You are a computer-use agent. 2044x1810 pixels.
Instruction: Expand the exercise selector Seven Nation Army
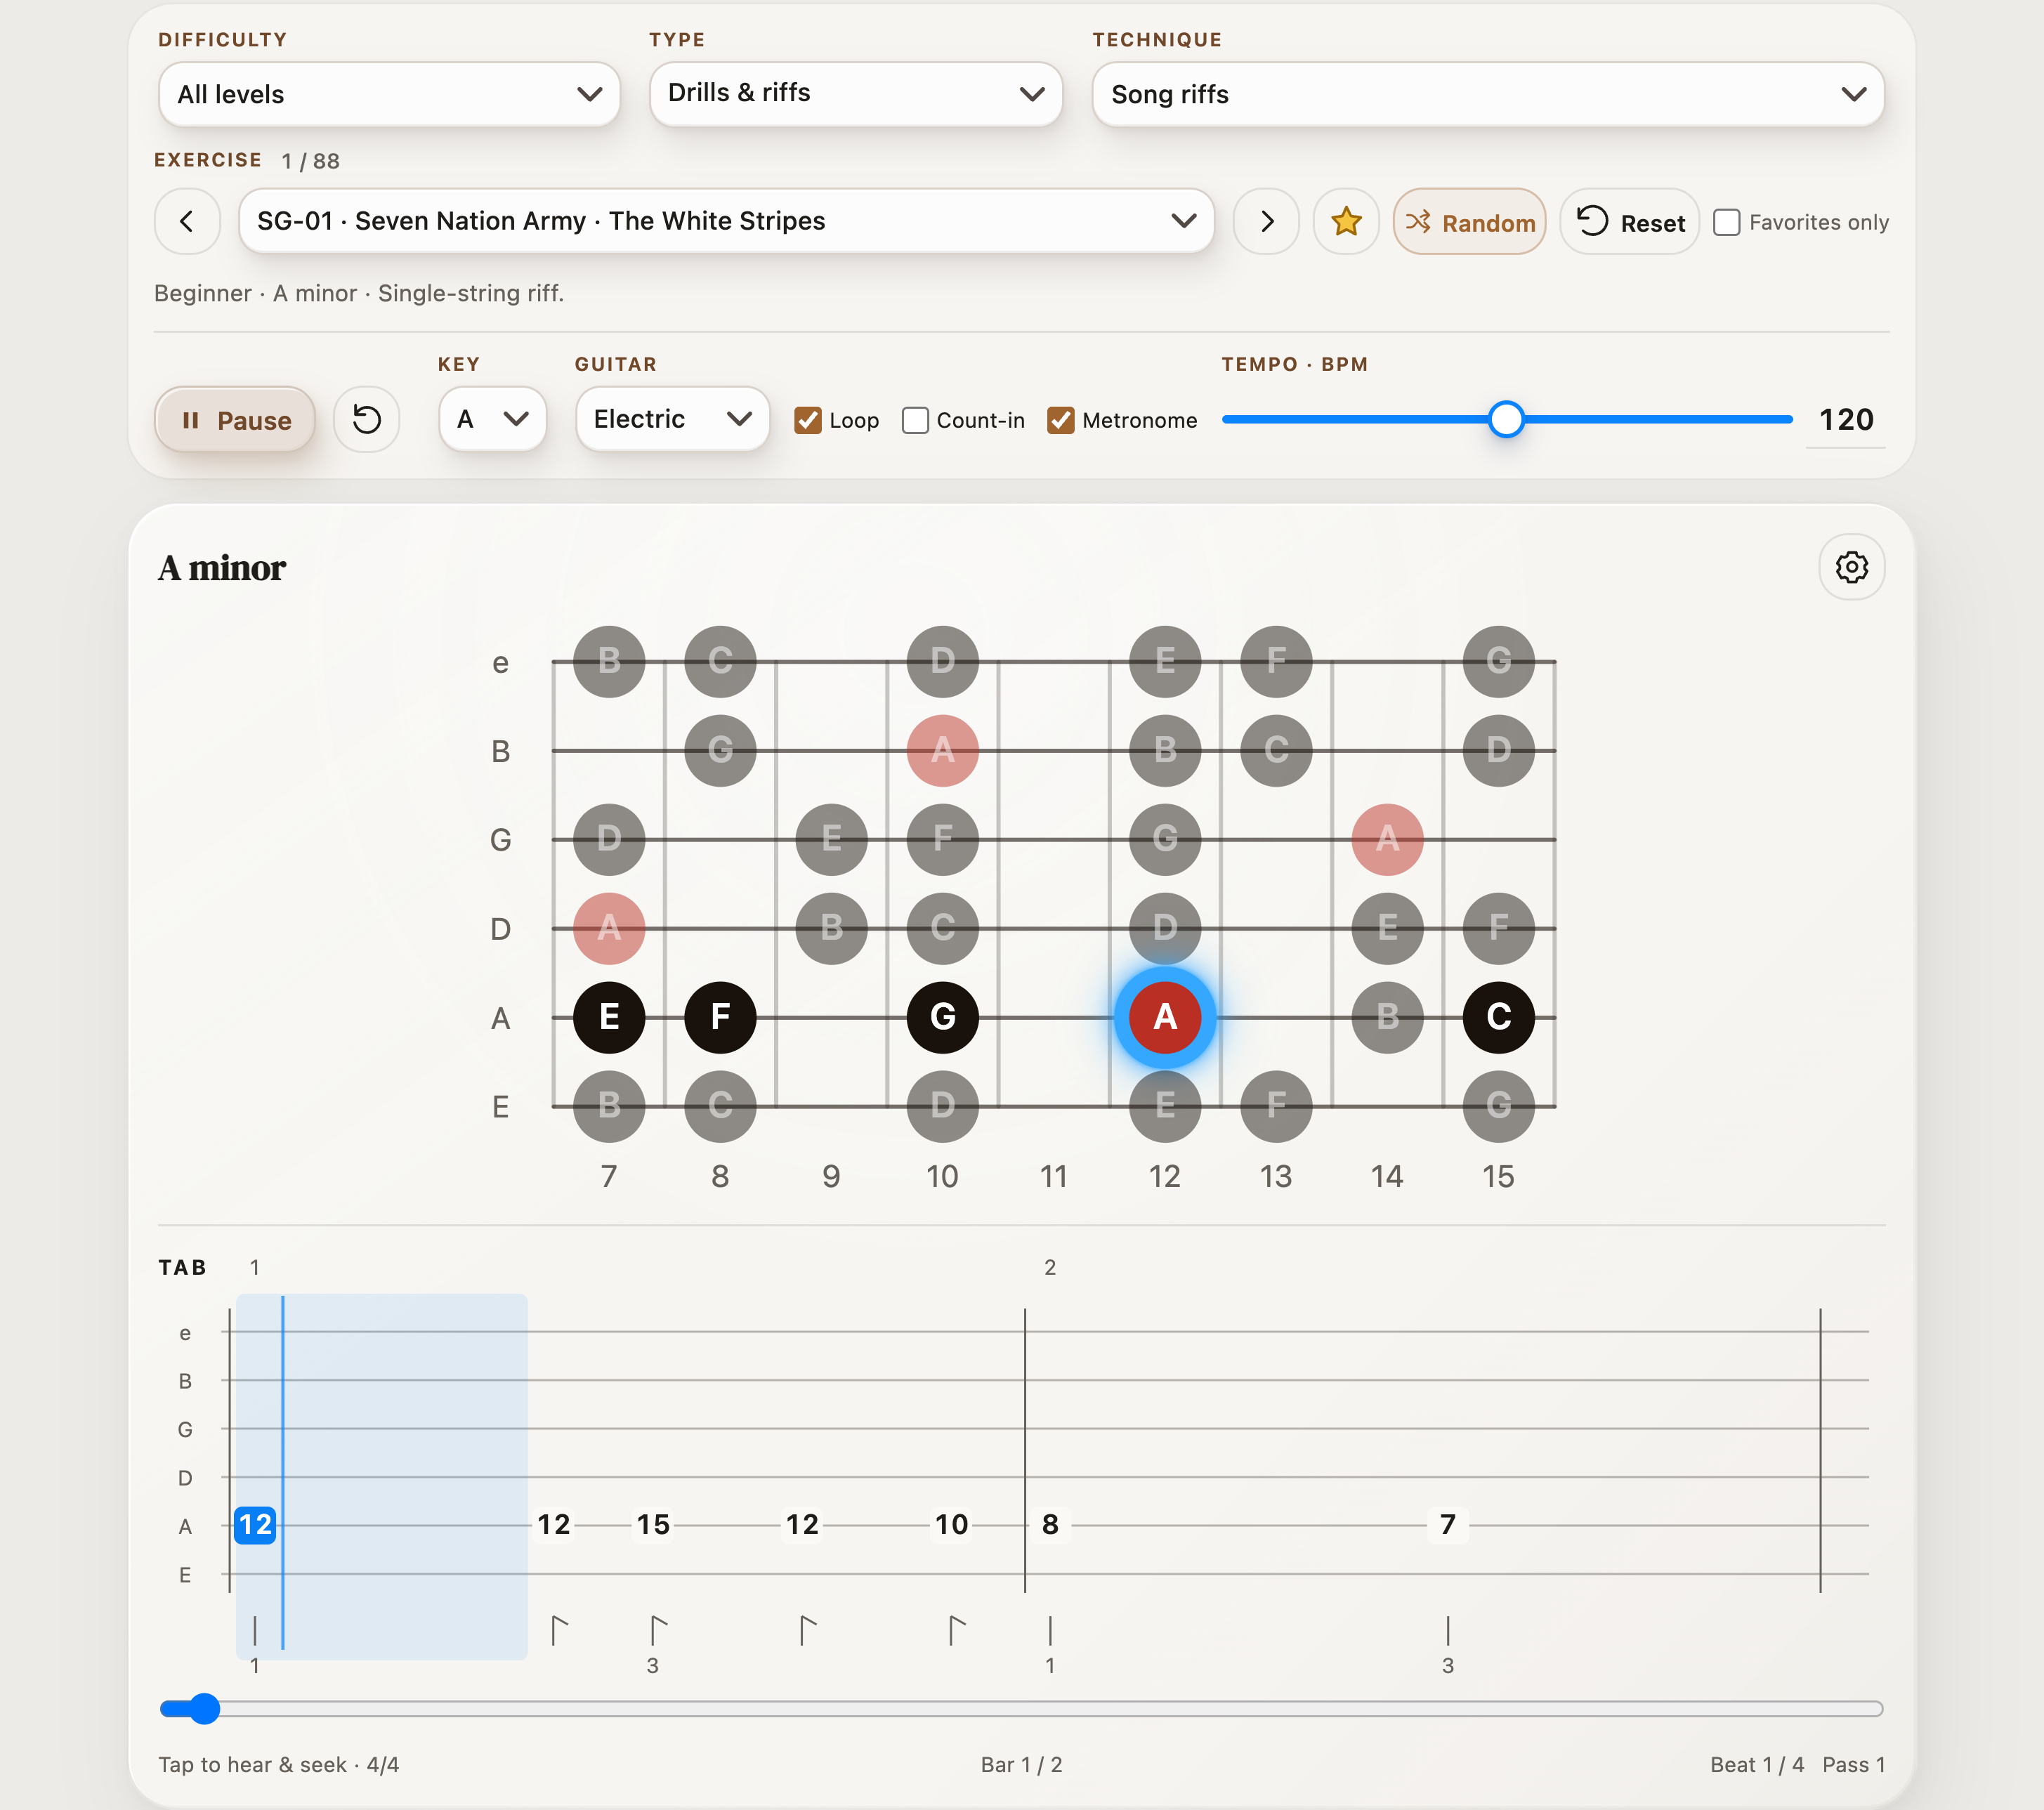point(726,221)
